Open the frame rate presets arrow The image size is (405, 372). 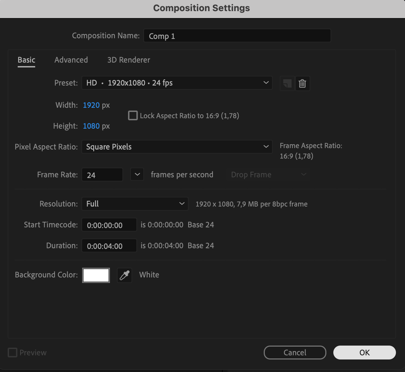[x=137, y=175]
